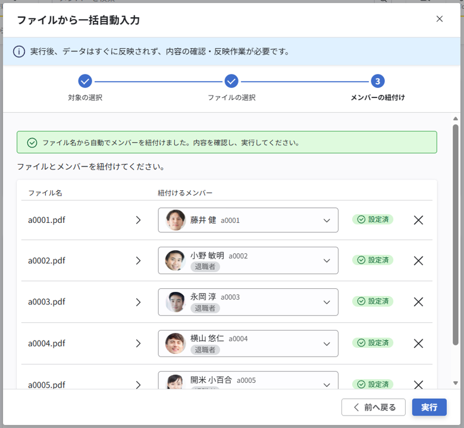Open member dropdown showing 横山 悠仁 a0004

click(x=248, y=344)
